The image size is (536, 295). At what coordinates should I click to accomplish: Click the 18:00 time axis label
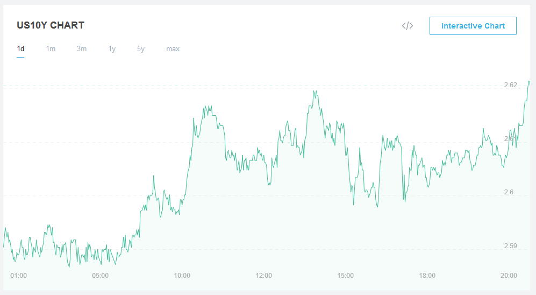click(427, 276)
